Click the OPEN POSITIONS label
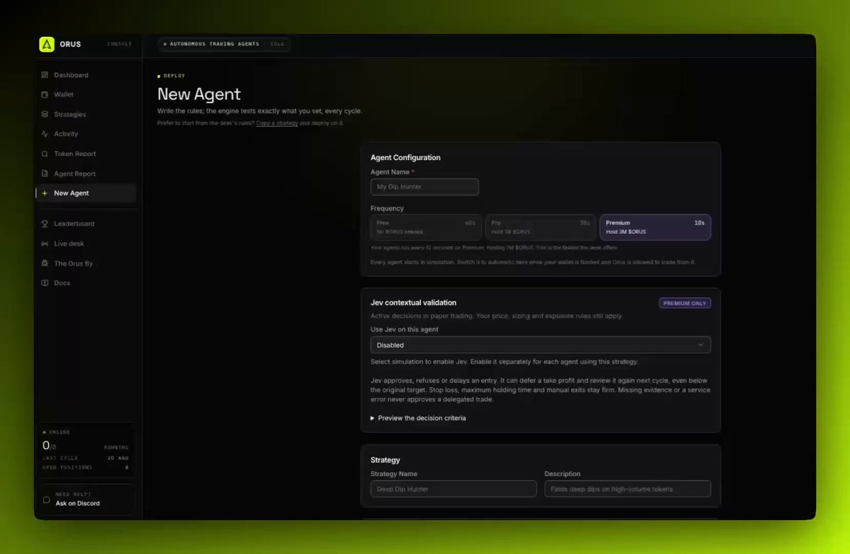This screenshot has width=850, height=554. [x=67, y=468]
